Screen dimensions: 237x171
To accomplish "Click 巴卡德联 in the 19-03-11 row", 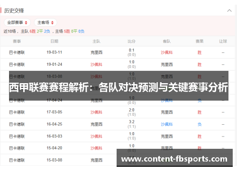I will (x=17, y=52).
